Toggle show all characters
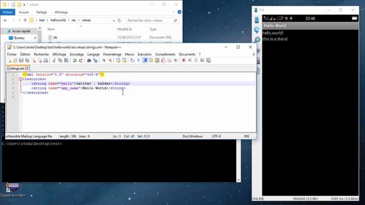This screenshot has height=205, width=365. tap(139, 60)
